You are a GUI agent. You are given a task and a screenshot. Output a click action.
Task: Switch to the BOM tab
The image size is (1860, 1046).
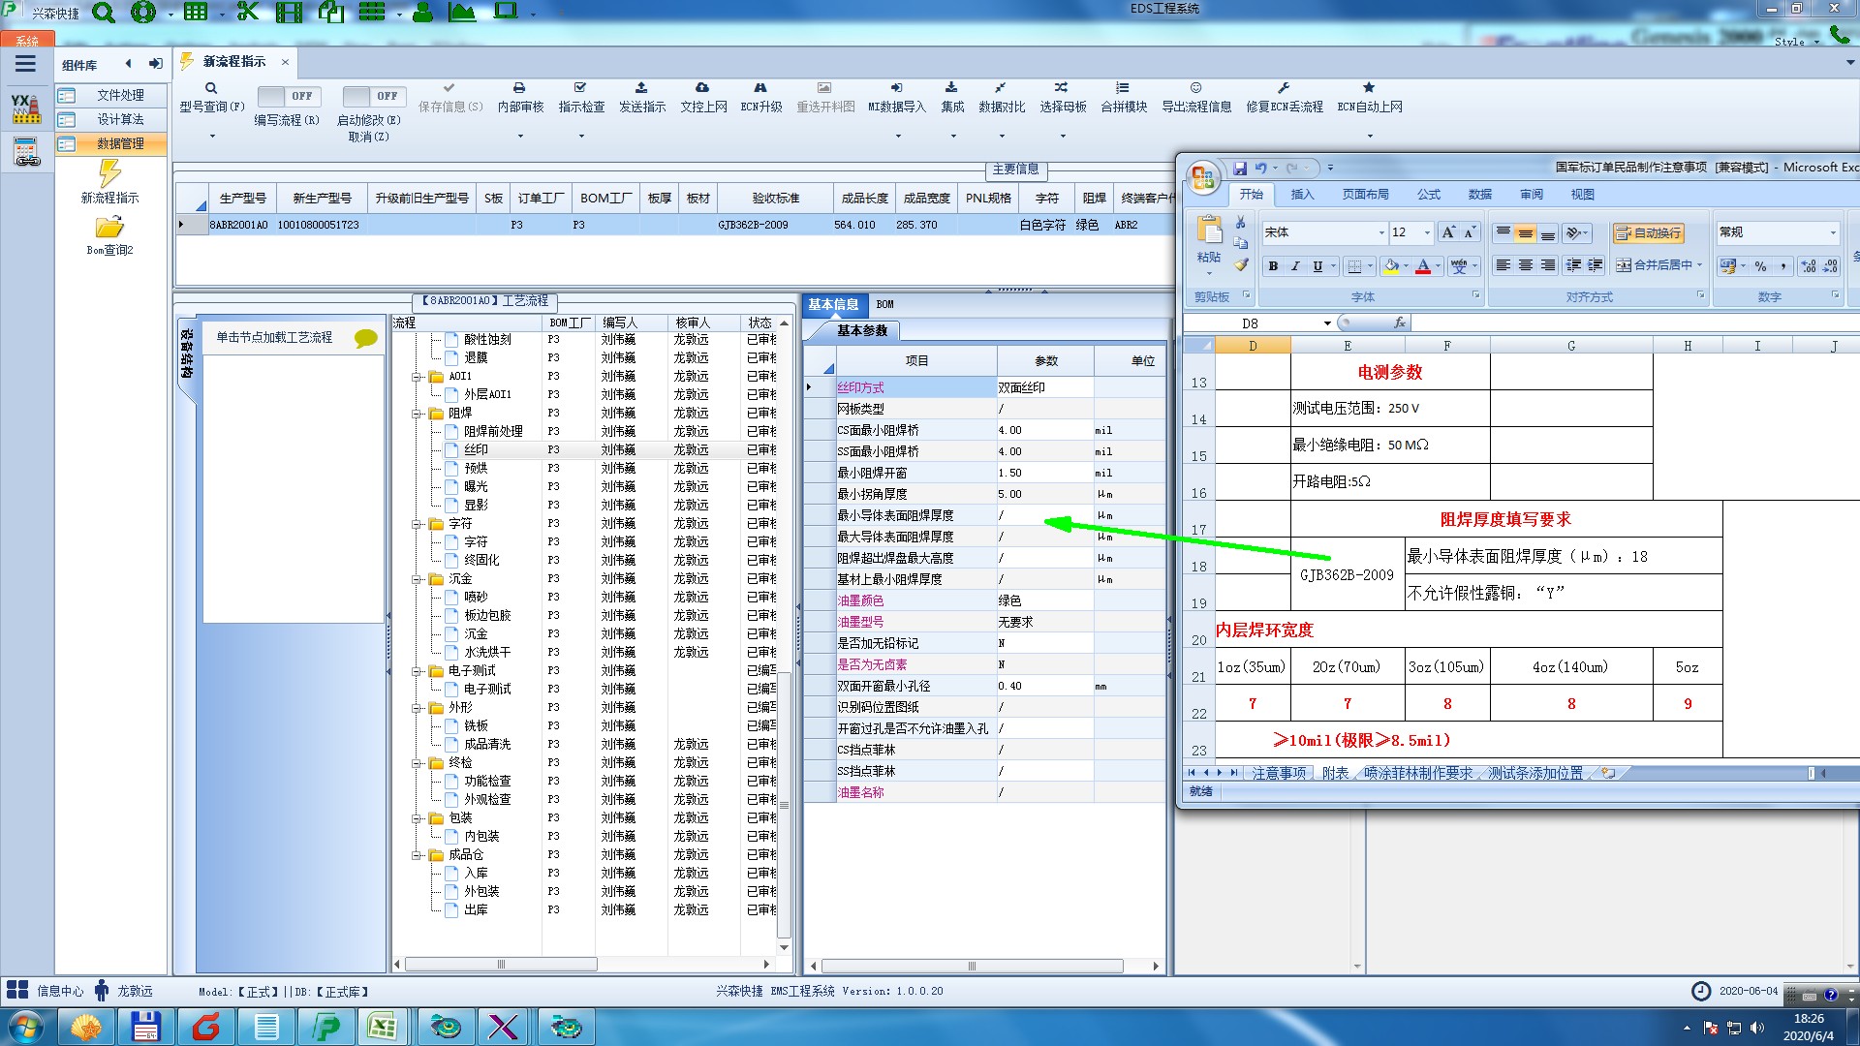click(x=884, y=304)
